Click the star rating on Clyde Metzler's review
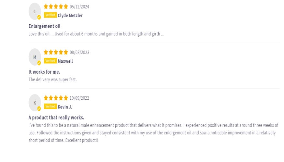This screenshot has width=284, height=162. [x=56, y=6]
